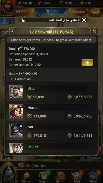The image size is (103, 183).
Task: Select Hurrem hero portrait
Action: click(16, 111)
